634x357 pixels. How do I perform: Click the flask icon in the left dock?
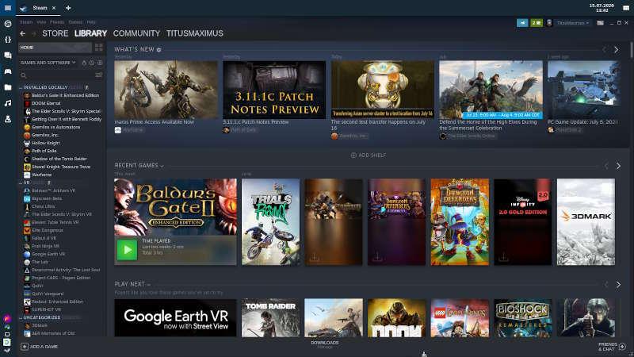(x=8, y=119)
